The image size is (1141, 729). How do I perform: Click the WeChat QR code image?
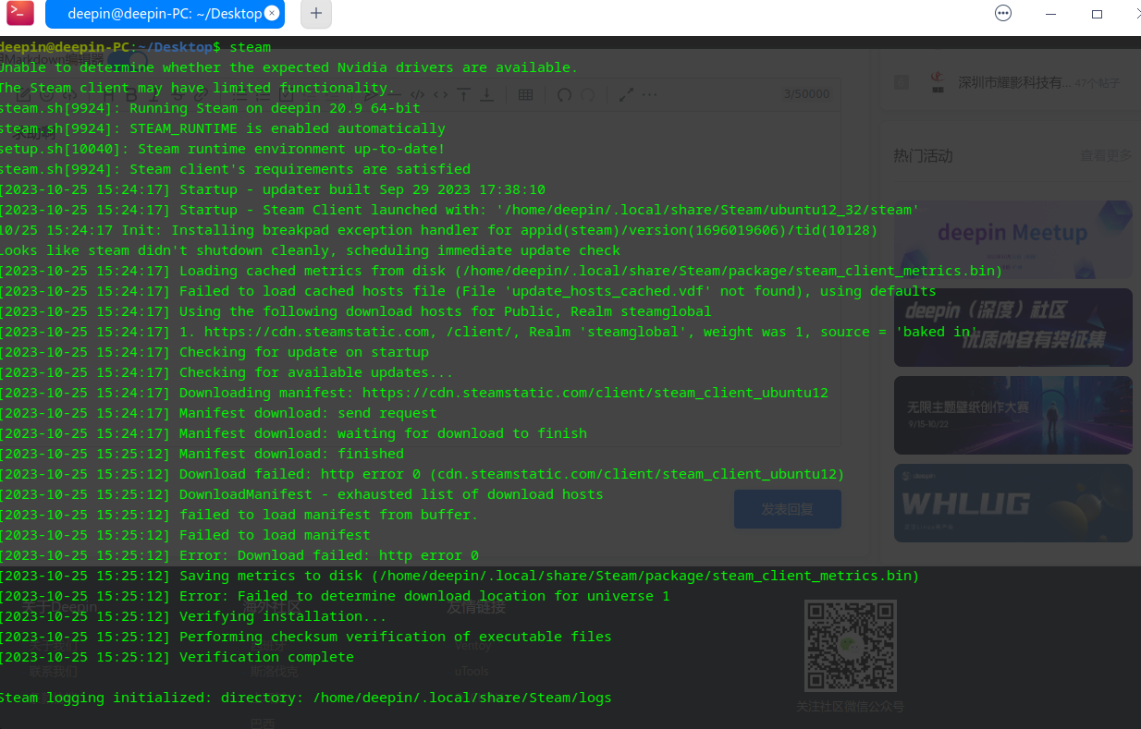click(851, 646)
